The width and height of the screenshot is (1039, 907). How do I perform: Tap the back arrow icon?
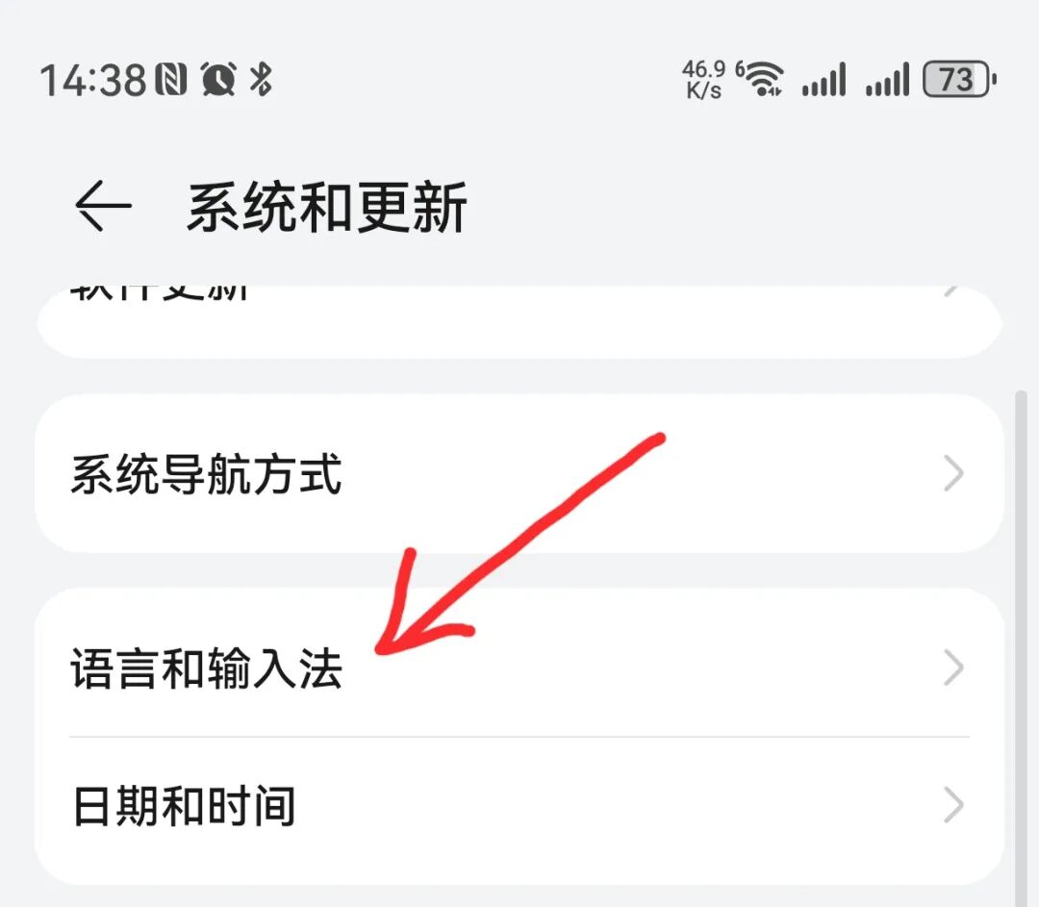pos(103,206)
